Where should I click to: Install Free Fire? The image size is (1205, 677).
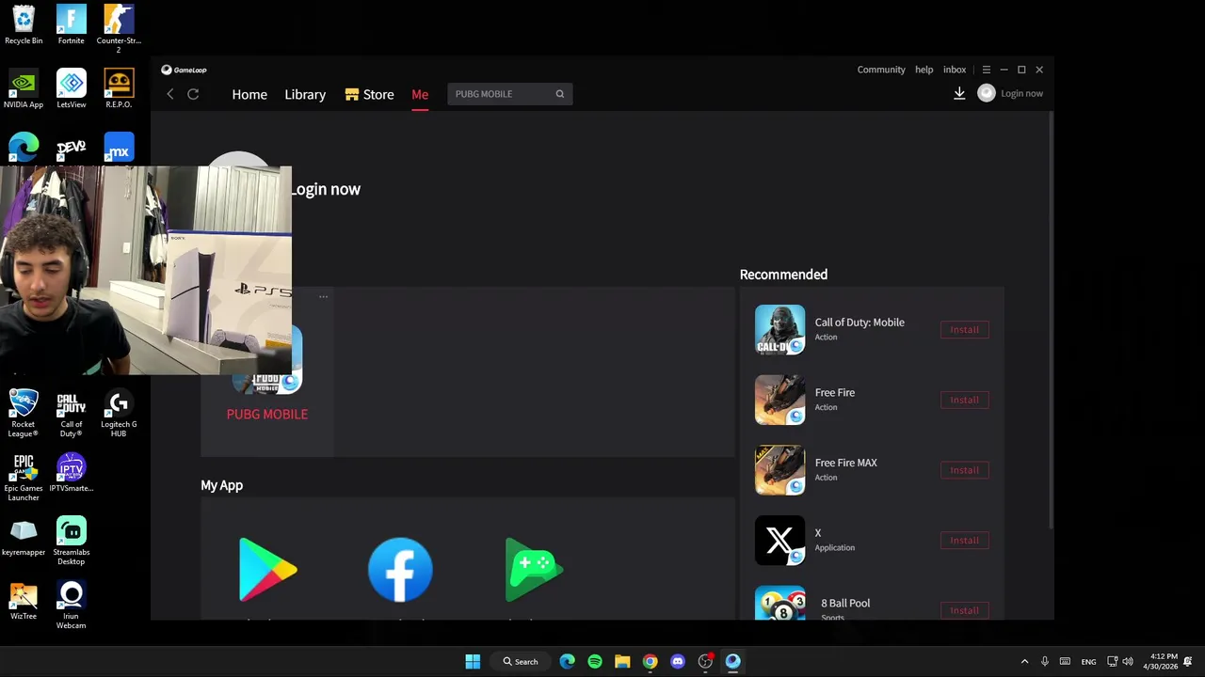pos(964,400)
